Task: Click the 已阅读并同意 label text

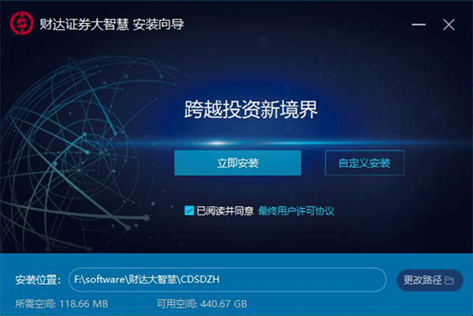Action: pyautogui.click(x=225, y=210)
